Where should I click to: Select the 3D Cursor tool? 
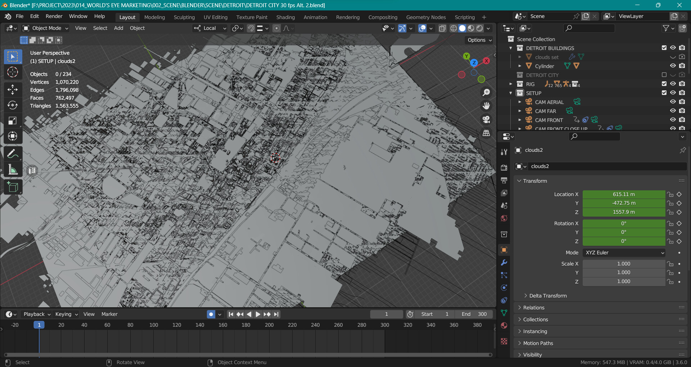point(13,72)
